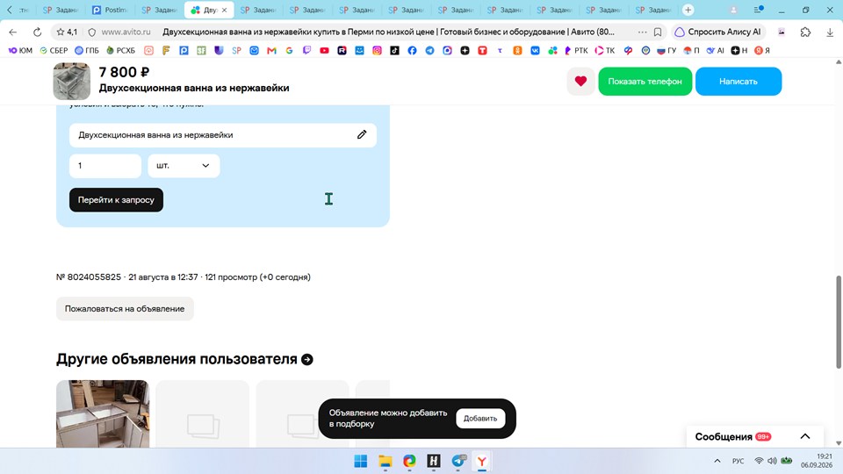Open the TikTok bookmark icon
This screenshot has width=843, height=474.
394,51
